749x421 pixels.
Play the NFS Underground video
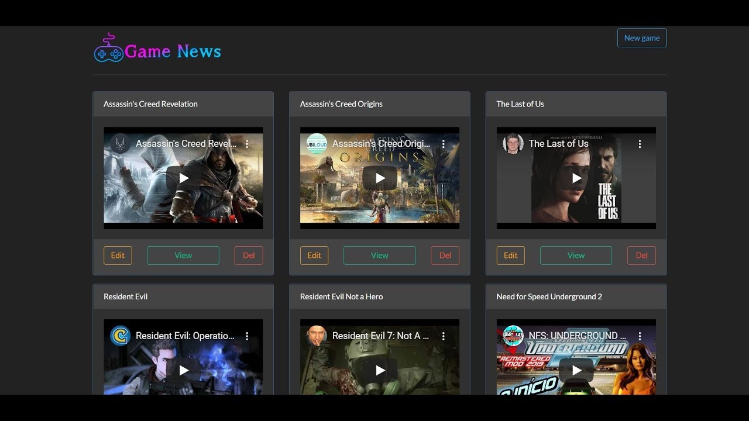[576, 370]
